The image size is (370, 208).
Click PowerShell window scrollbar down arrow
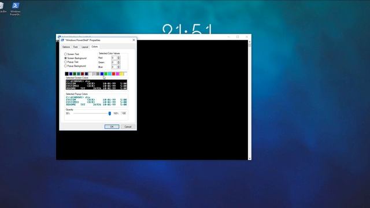click(250, 158)
